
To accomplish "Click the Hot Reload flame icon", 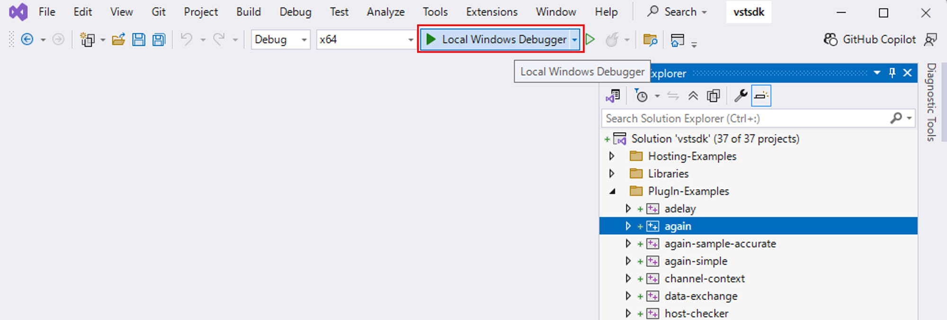I will (x=612, y=39).
